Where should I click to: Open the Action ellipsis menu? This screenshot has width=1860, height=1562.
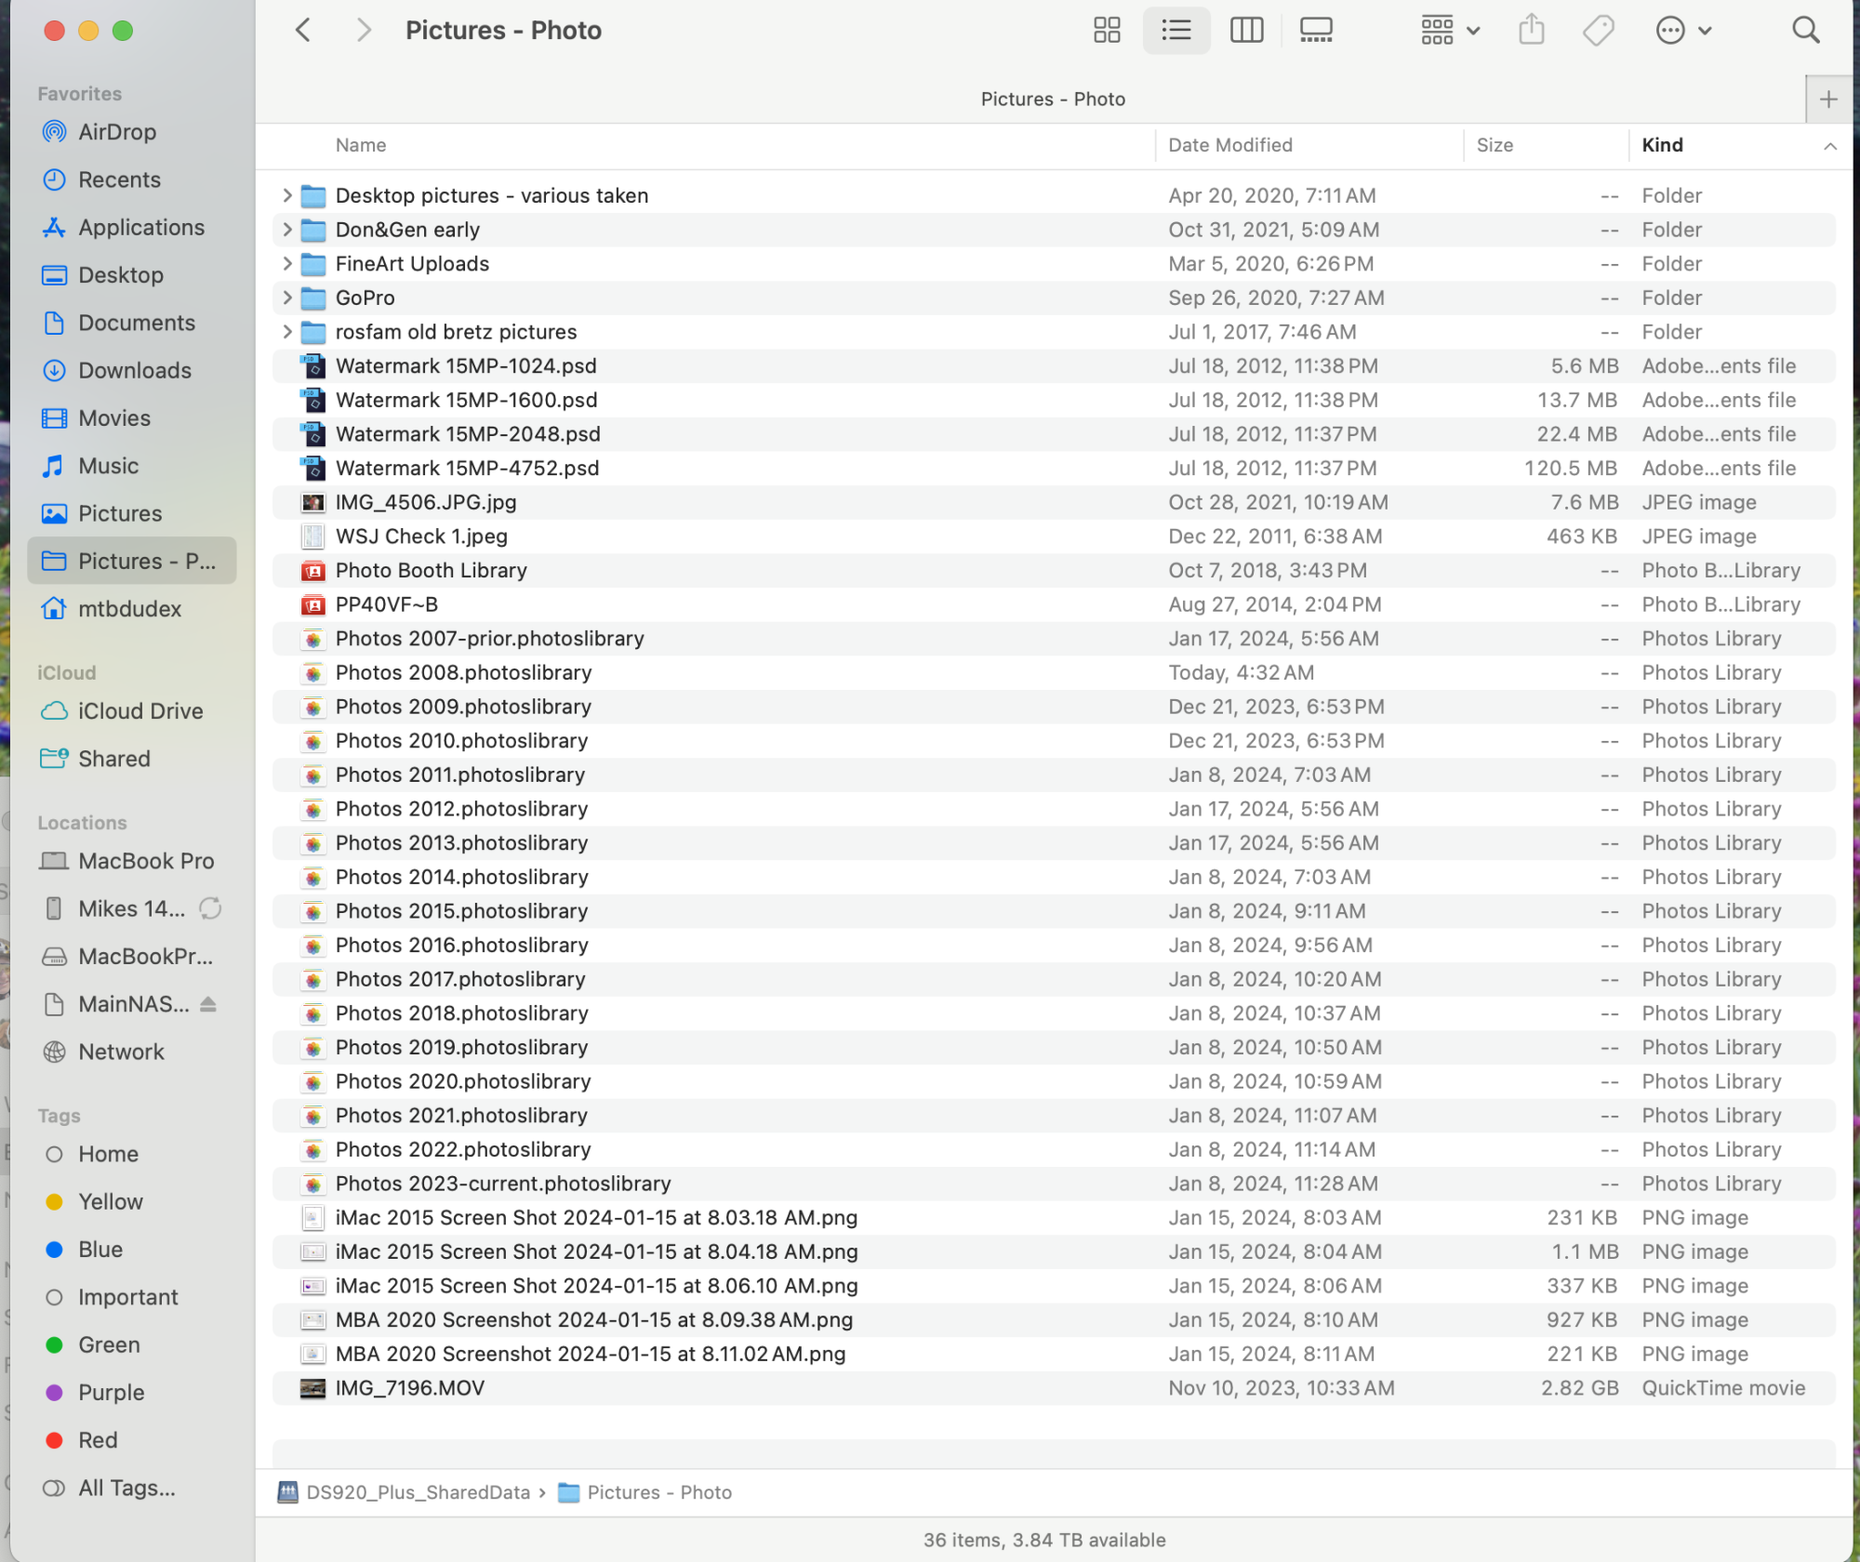click(x=1683, y=31)
